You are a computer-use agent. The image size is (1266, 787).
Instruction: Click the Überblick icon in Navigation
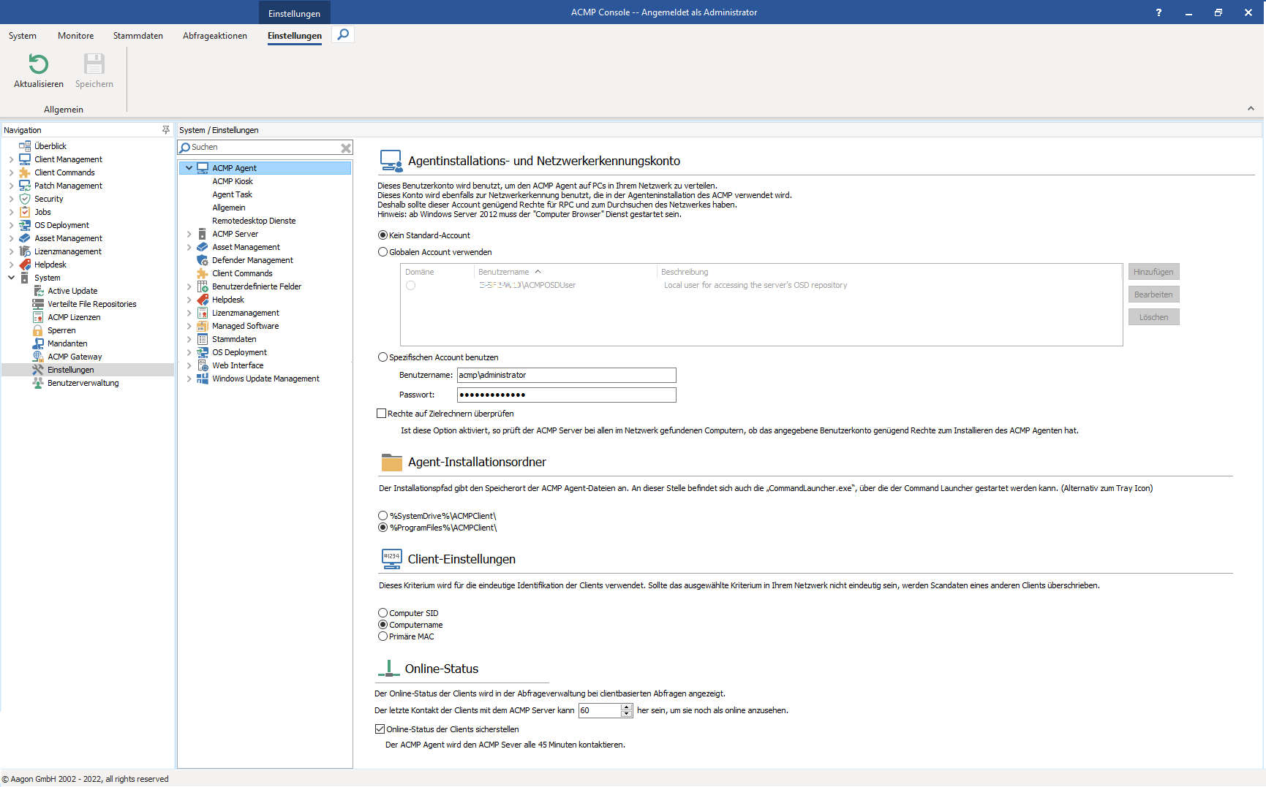[25, 146]
